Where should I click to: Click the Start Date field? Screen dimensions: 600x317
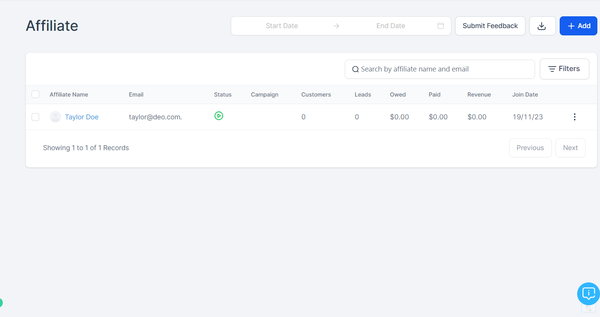[x=282, y=26]
